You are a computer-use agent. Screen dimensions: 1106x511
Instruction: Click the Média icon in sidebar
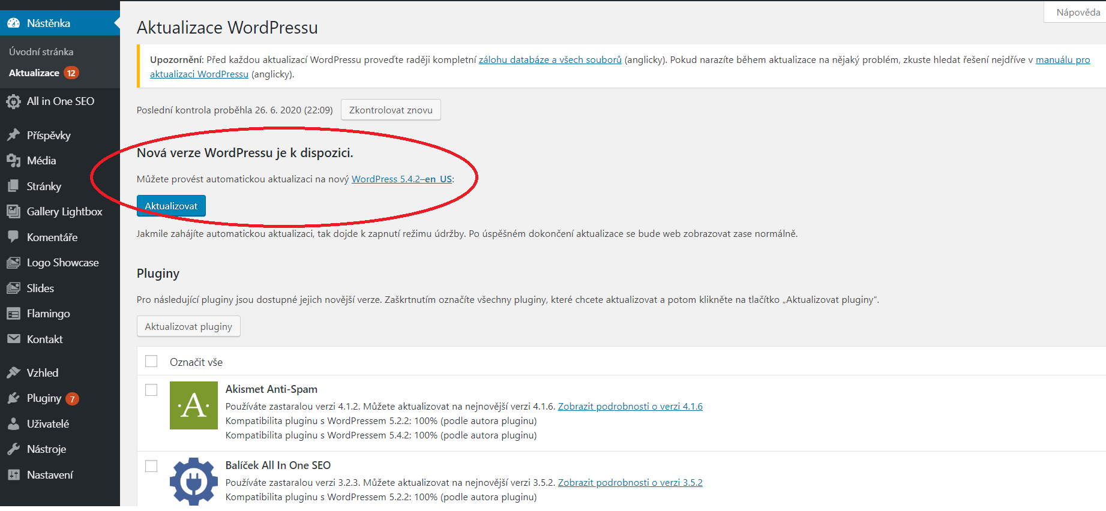pos(13,161)
